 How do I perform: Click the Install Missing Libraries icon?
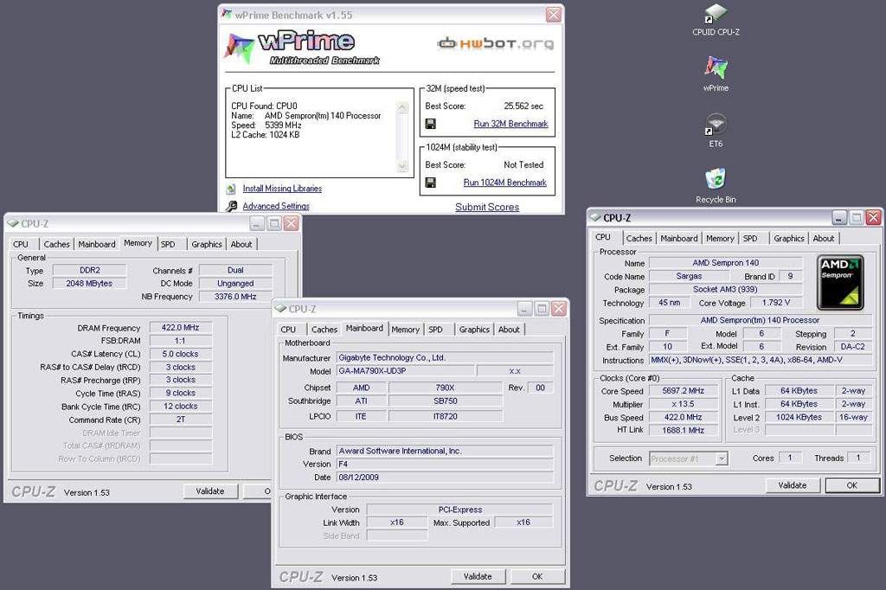pos(230,189)
